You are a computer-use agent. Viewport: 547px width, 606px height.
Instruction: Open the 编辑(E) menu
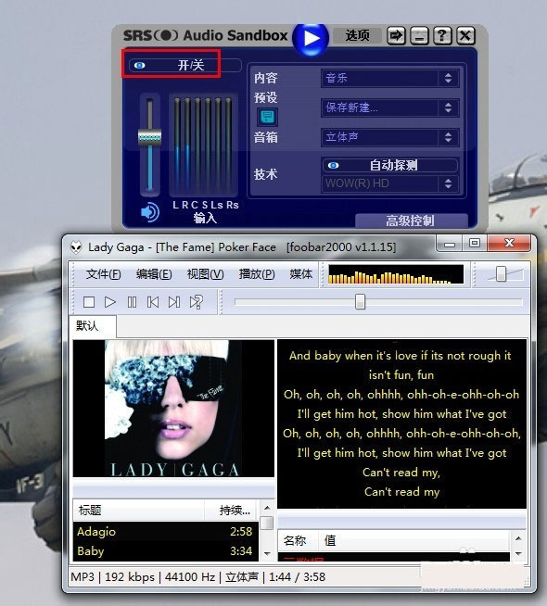154,274
